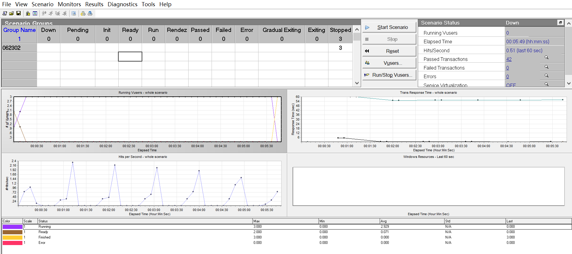This screenshot has width=572, height=254.
Task: Open the View menu
Action: coord(21,4)
